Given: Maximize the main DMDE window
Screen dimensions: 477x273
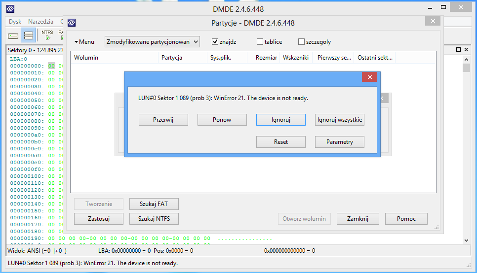Looking at the screenshot, I should [443, 7].
